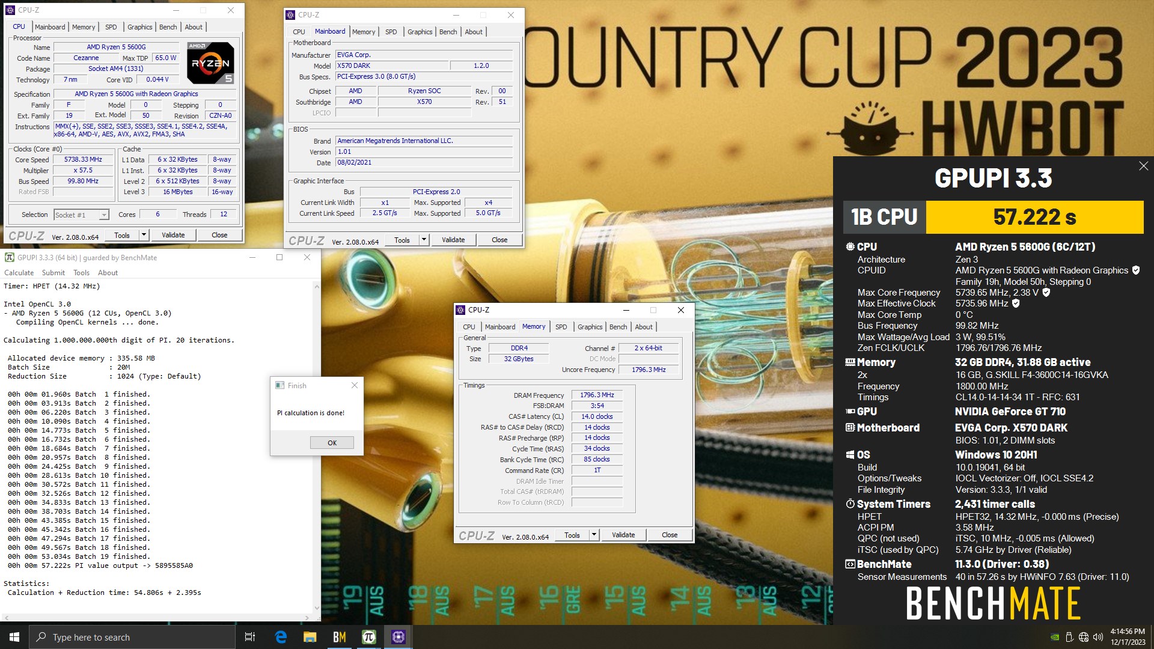
Task: Click the 57.222 s result score
Action: [1034, 217]
